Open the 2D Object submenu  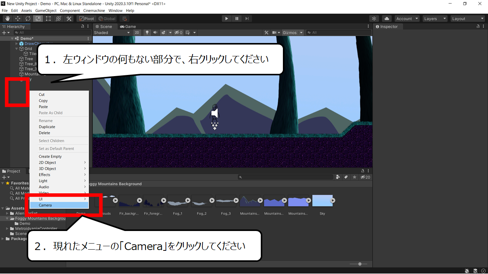(59, 162)
